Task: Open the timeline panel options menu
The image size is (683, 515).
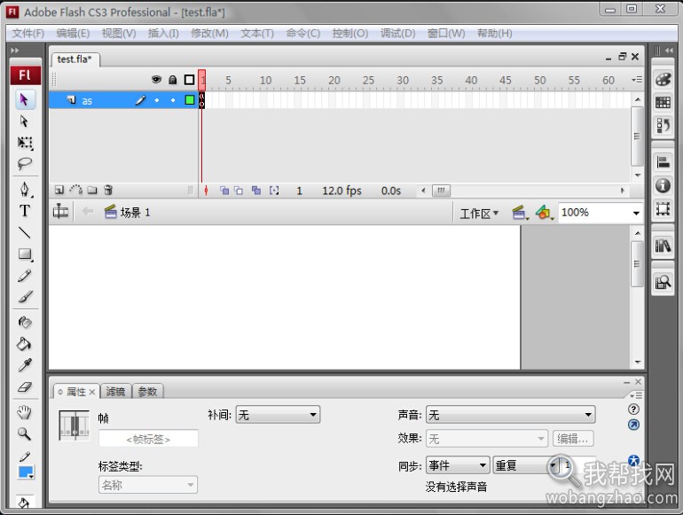Action: pyautogui.click(x=636, y=80)
